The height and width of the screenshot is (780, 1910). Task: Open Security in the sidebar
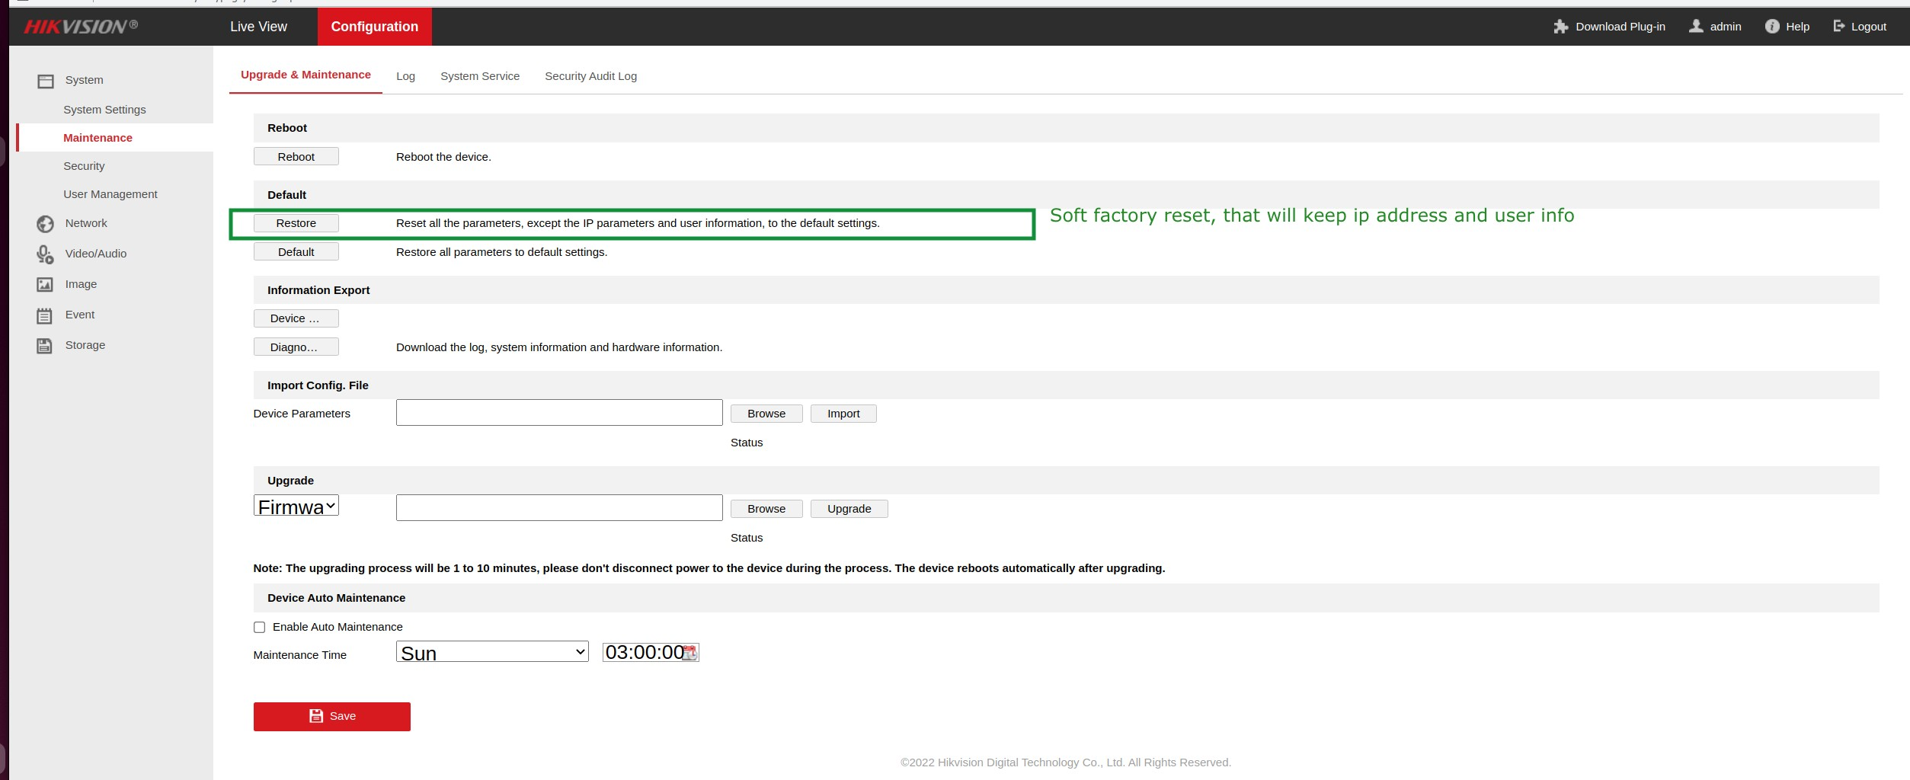point(84,166)
